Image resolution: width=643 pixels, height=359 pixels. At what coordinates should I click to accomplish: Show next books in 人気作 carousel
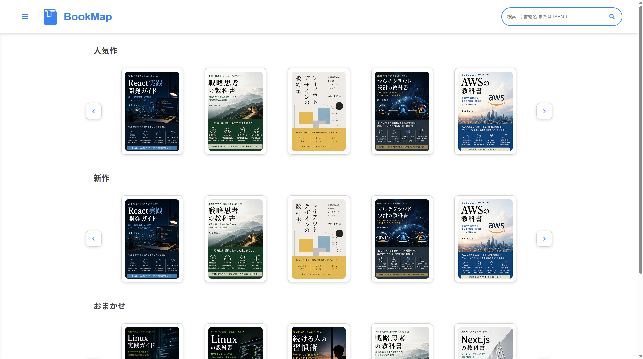point(544,111)
